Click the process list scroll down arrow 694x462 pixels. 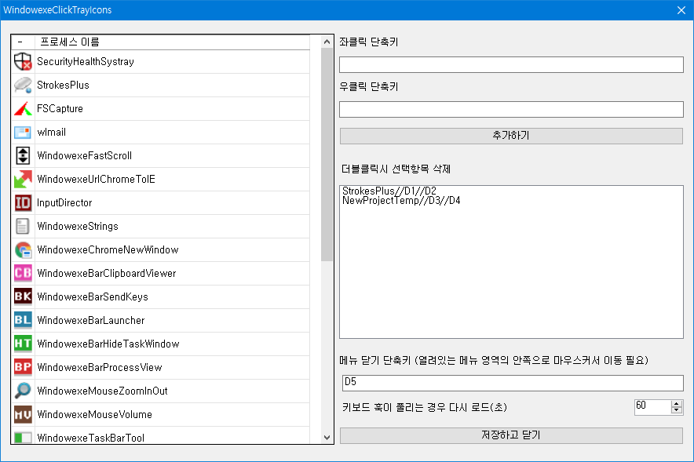[327, 438]
